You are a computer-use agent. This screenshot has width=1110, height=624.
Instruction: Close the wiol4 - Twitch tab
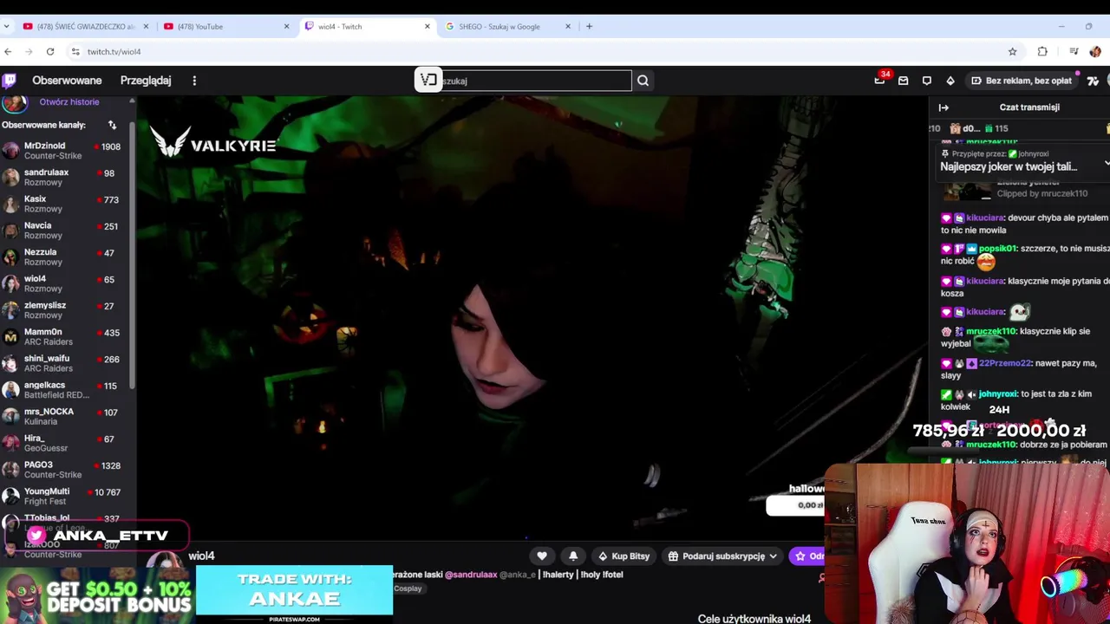click(427, 27)
